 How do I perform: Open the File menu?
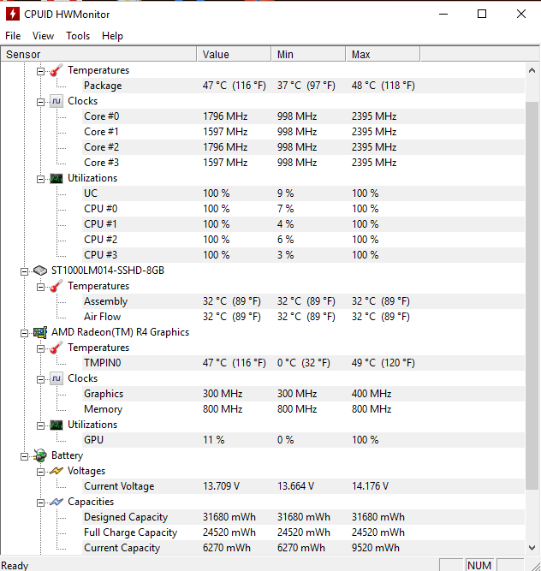click(13, 36)
